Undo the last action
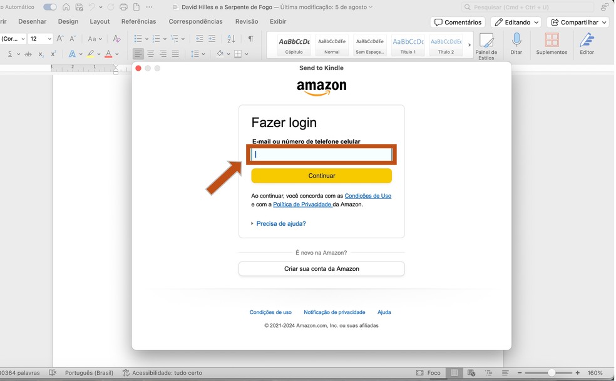616x381 pixels. point(92,7)
